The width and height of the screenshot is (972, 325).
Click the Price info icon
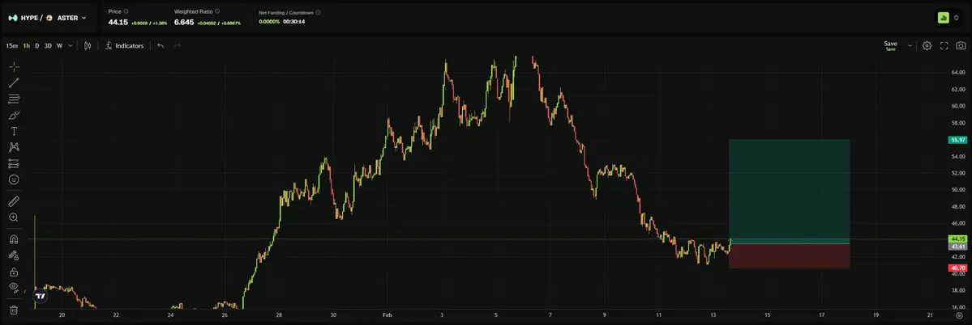[x=126, y=11]
